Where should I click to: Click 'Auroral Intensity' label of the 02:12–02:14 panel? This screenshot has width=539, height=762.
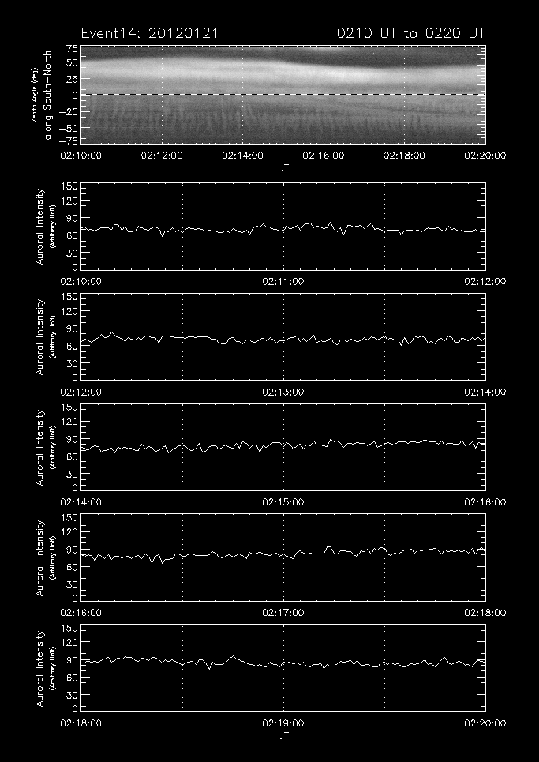pyautogui.click(x=39, y=336)
